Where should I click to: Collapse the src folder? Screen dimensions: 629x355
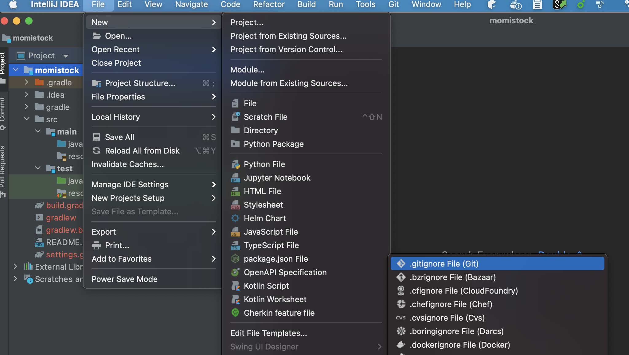[x=27, y=119]
